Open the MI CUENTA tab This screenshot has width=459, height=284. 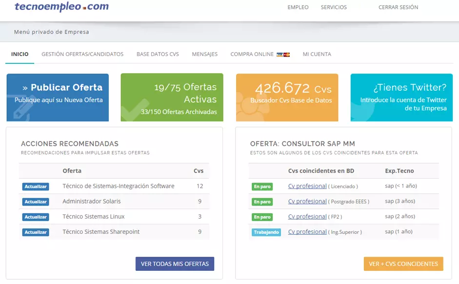click(x=317, y=54)
